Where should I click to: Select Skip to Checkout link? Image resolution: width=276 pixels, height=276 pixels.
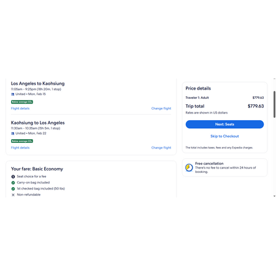[x=224, y=136]
